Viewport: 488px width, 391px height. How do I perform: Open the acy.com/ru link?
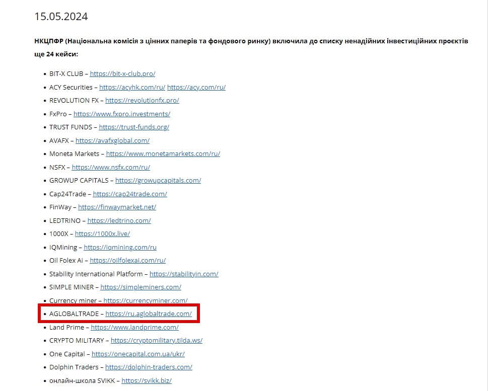tap(196, 87)
